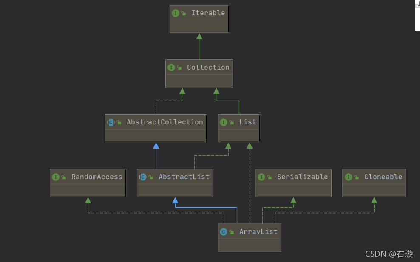The image size is (420, 262).
Task: Toggle the green lock icon beside Collection
Action: [x=179, y=67]
